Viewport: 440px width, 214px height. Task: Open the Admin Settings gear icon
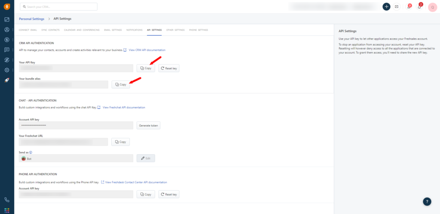click(7, 70)
